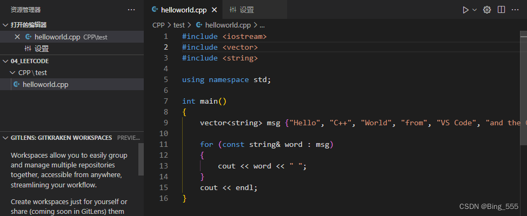The image size is (527, 216).
Task: Collapse the 打开的编辑器 section
Action: coord(6,25)
